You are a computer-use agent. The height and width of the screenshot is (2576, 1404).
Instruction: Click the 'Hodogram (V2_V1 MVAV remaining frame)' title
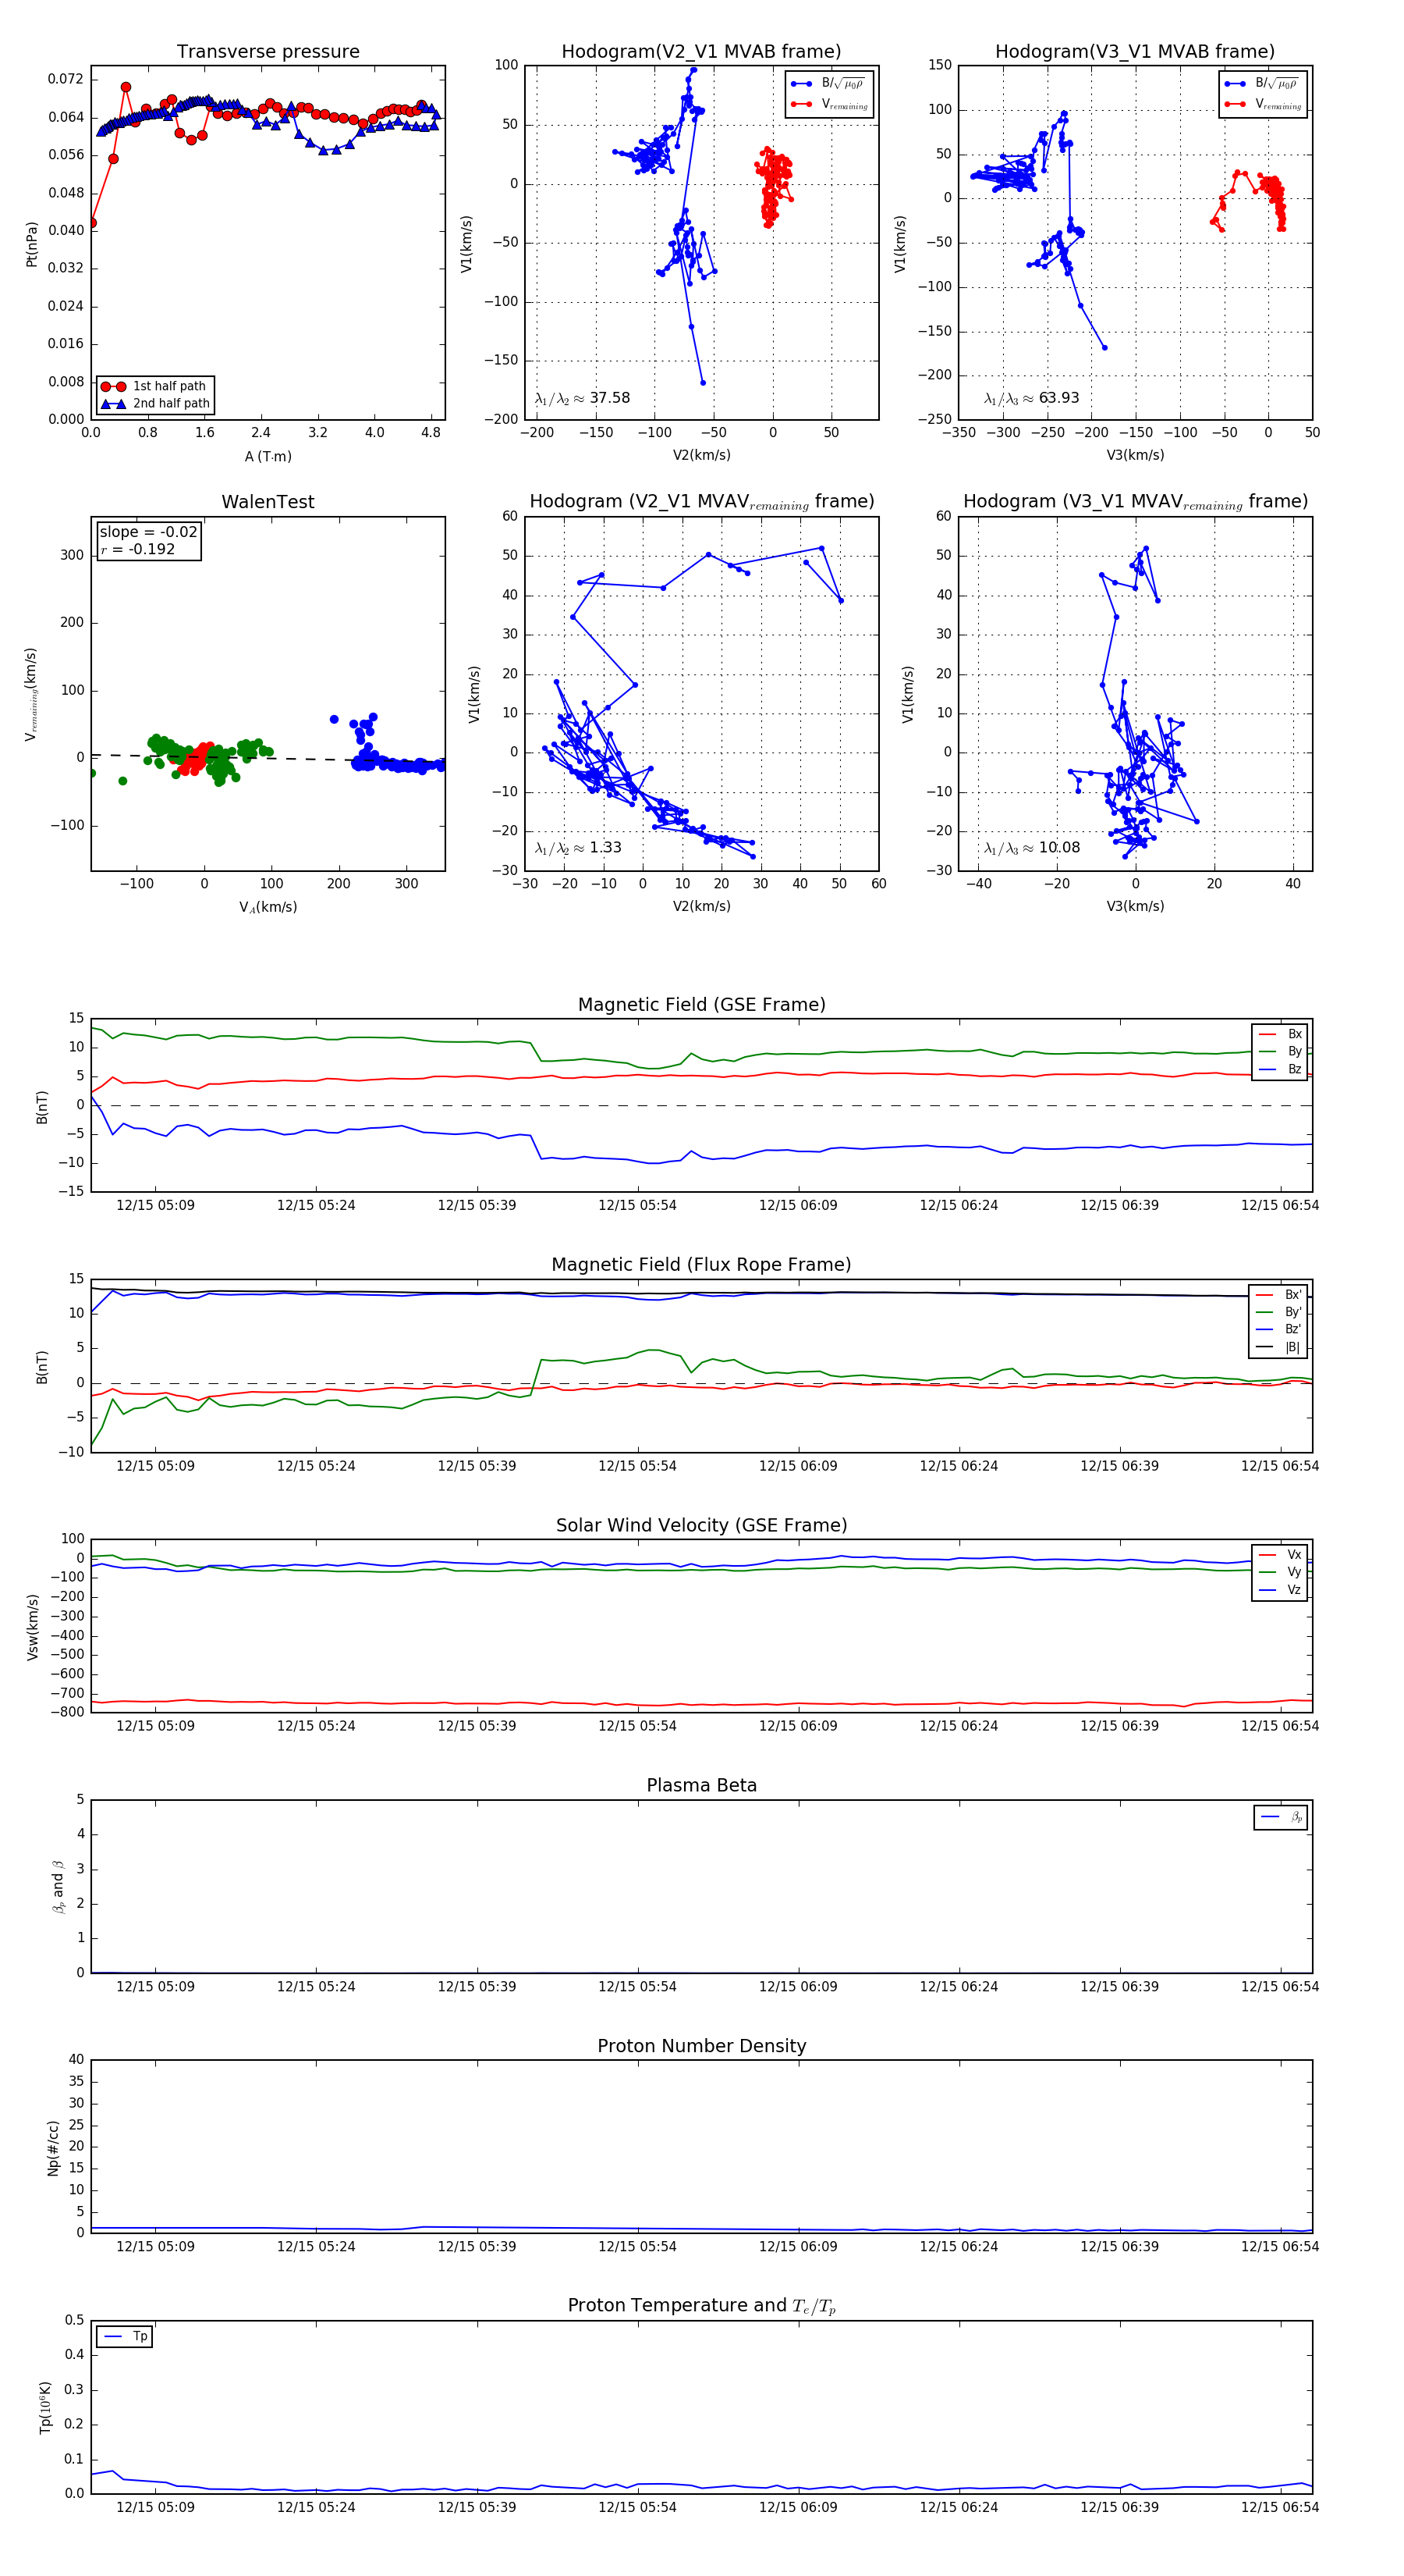click(x=701, y=502)
